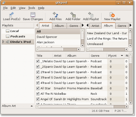
Task: Click the Save Changes floppy icon
Action: pos(33,15)
